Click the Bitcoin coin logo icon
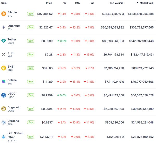156x143 pixels. pos(4,14)
